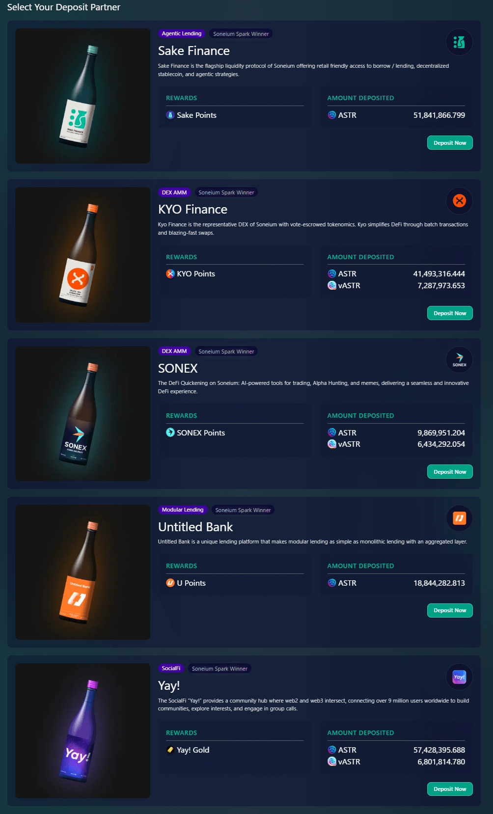Open the Sake Finance bottle thumbnail
Screen dimensions: 493x814
(82, 96)
